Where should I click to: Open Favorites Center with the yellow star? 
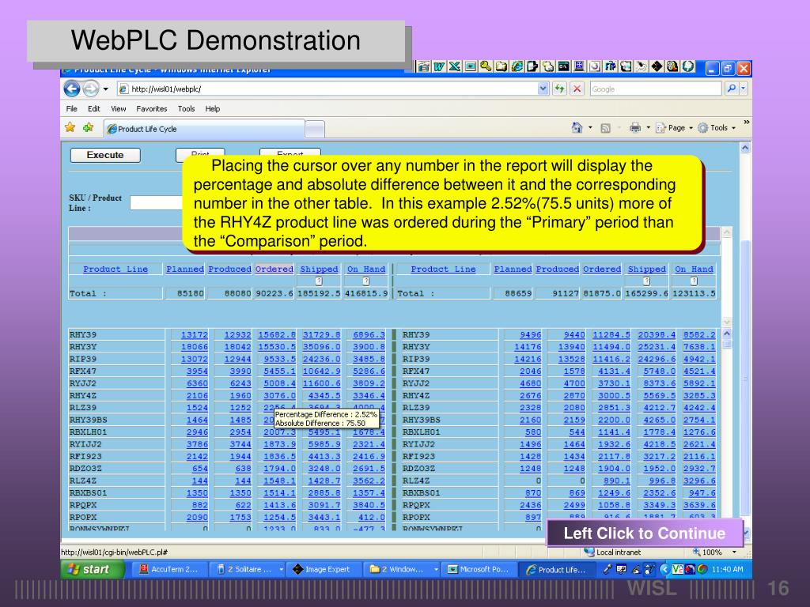point(70,127)
